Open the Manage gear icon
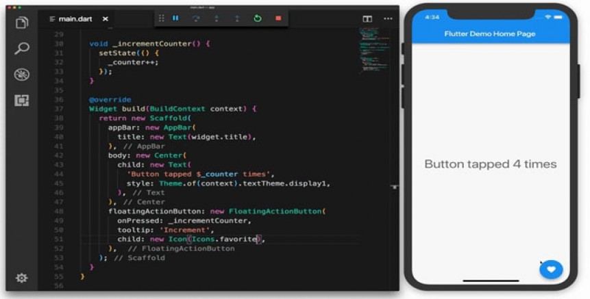Image resolution: width=590 pixels, height=299 pixels. pyautogui.click(x=21, y=278)
